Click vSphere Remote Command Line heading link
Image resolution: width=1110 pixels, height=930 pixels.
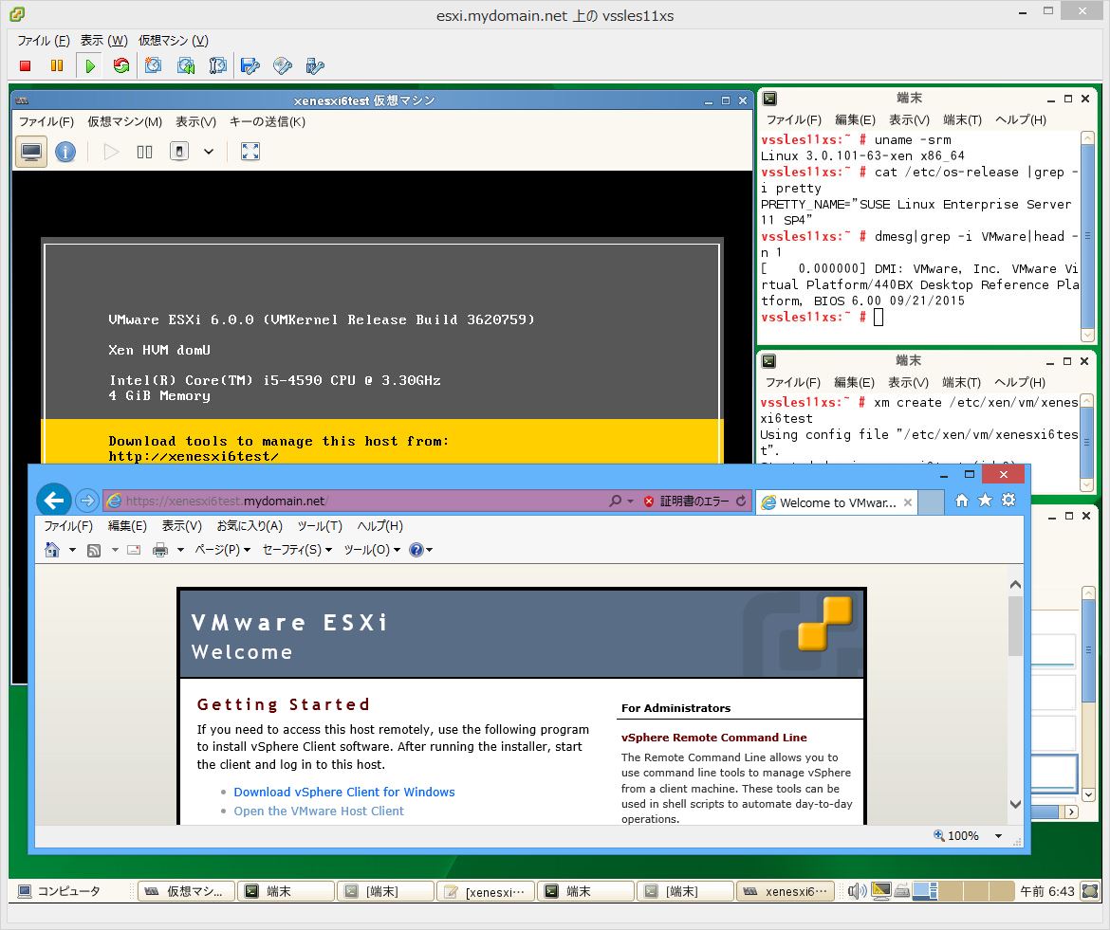(x=713, y=737)
